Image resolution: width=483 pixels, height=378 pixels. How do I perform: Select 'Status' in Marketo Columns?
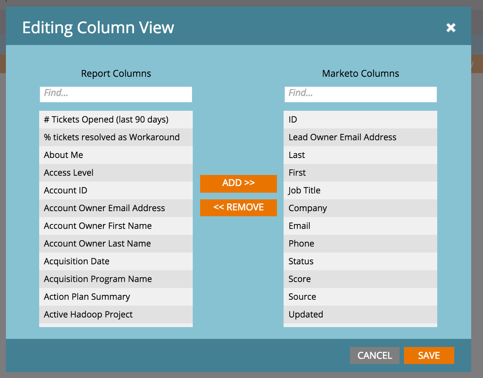[360, 261]
